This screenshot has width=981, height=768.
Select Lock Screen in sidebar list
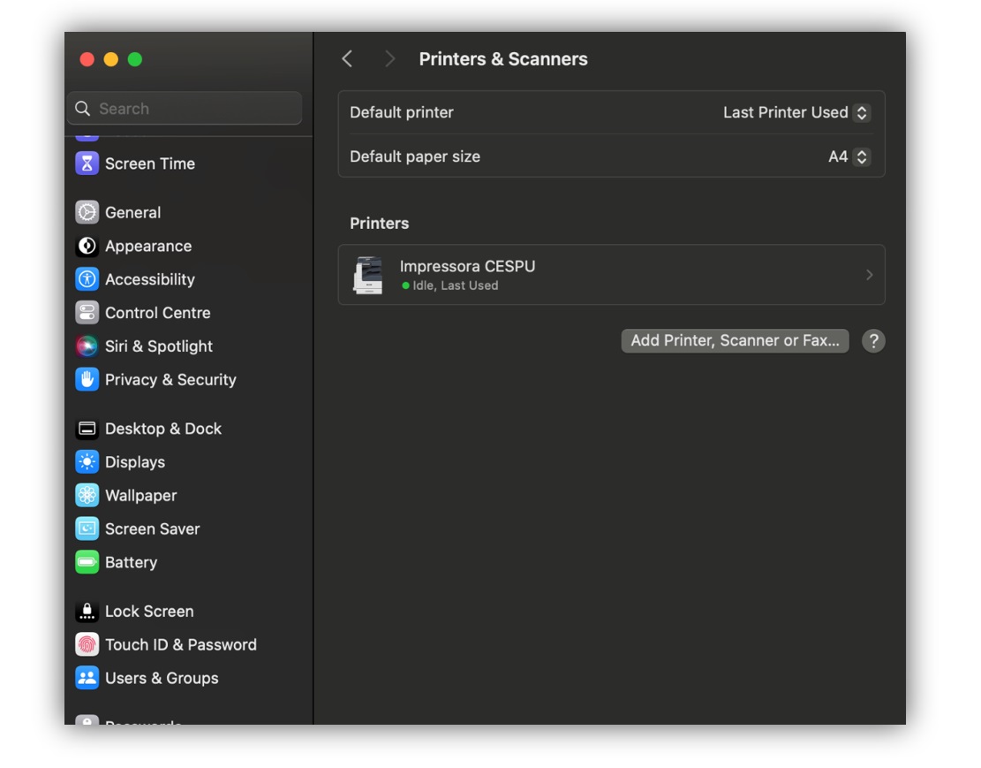click(x=149, y=612)
